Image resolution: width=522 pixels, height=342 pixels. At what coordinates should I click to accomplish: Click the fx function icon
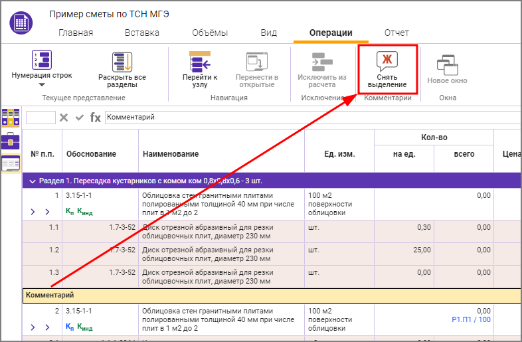click(x=96, y=118)
